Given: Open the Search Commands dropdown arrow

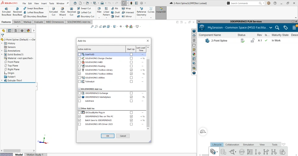Looking at the screenshot, I should [264, 3].
